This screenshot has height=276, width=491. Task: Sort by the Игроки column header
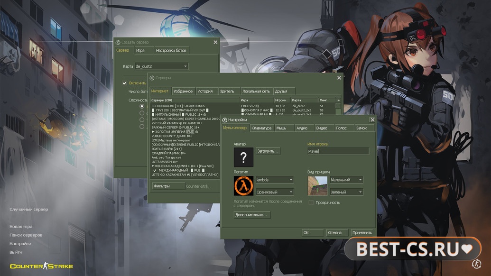coord(282,100)
